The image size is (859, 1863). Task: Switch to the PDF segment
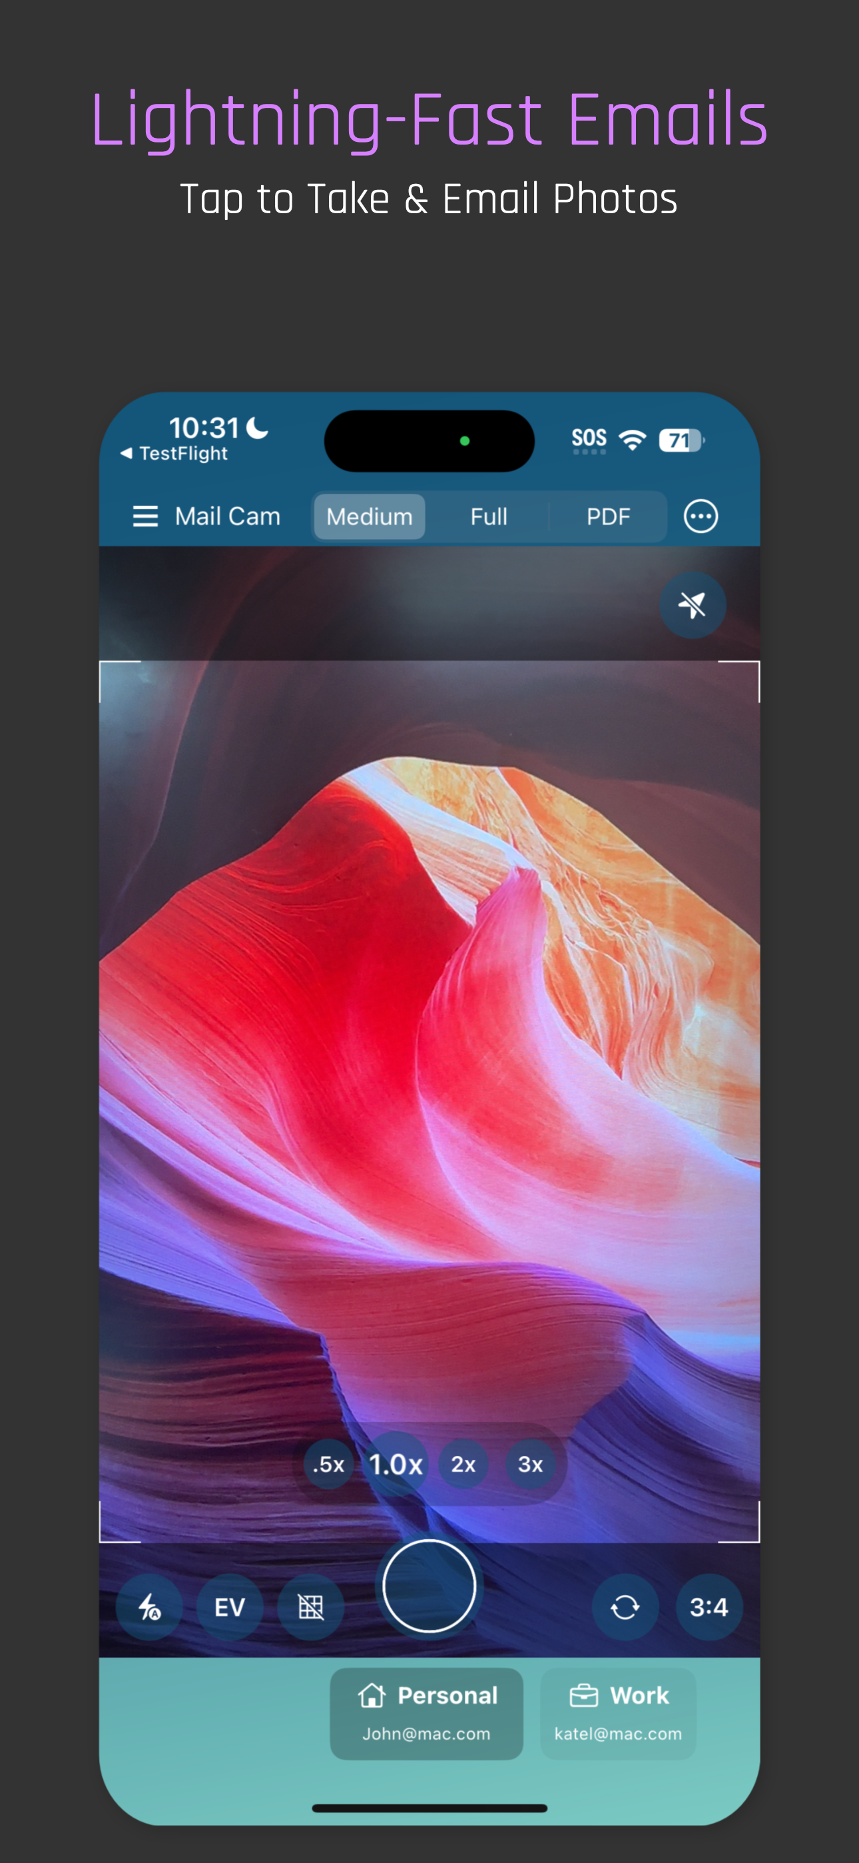[x=608, y=516]
